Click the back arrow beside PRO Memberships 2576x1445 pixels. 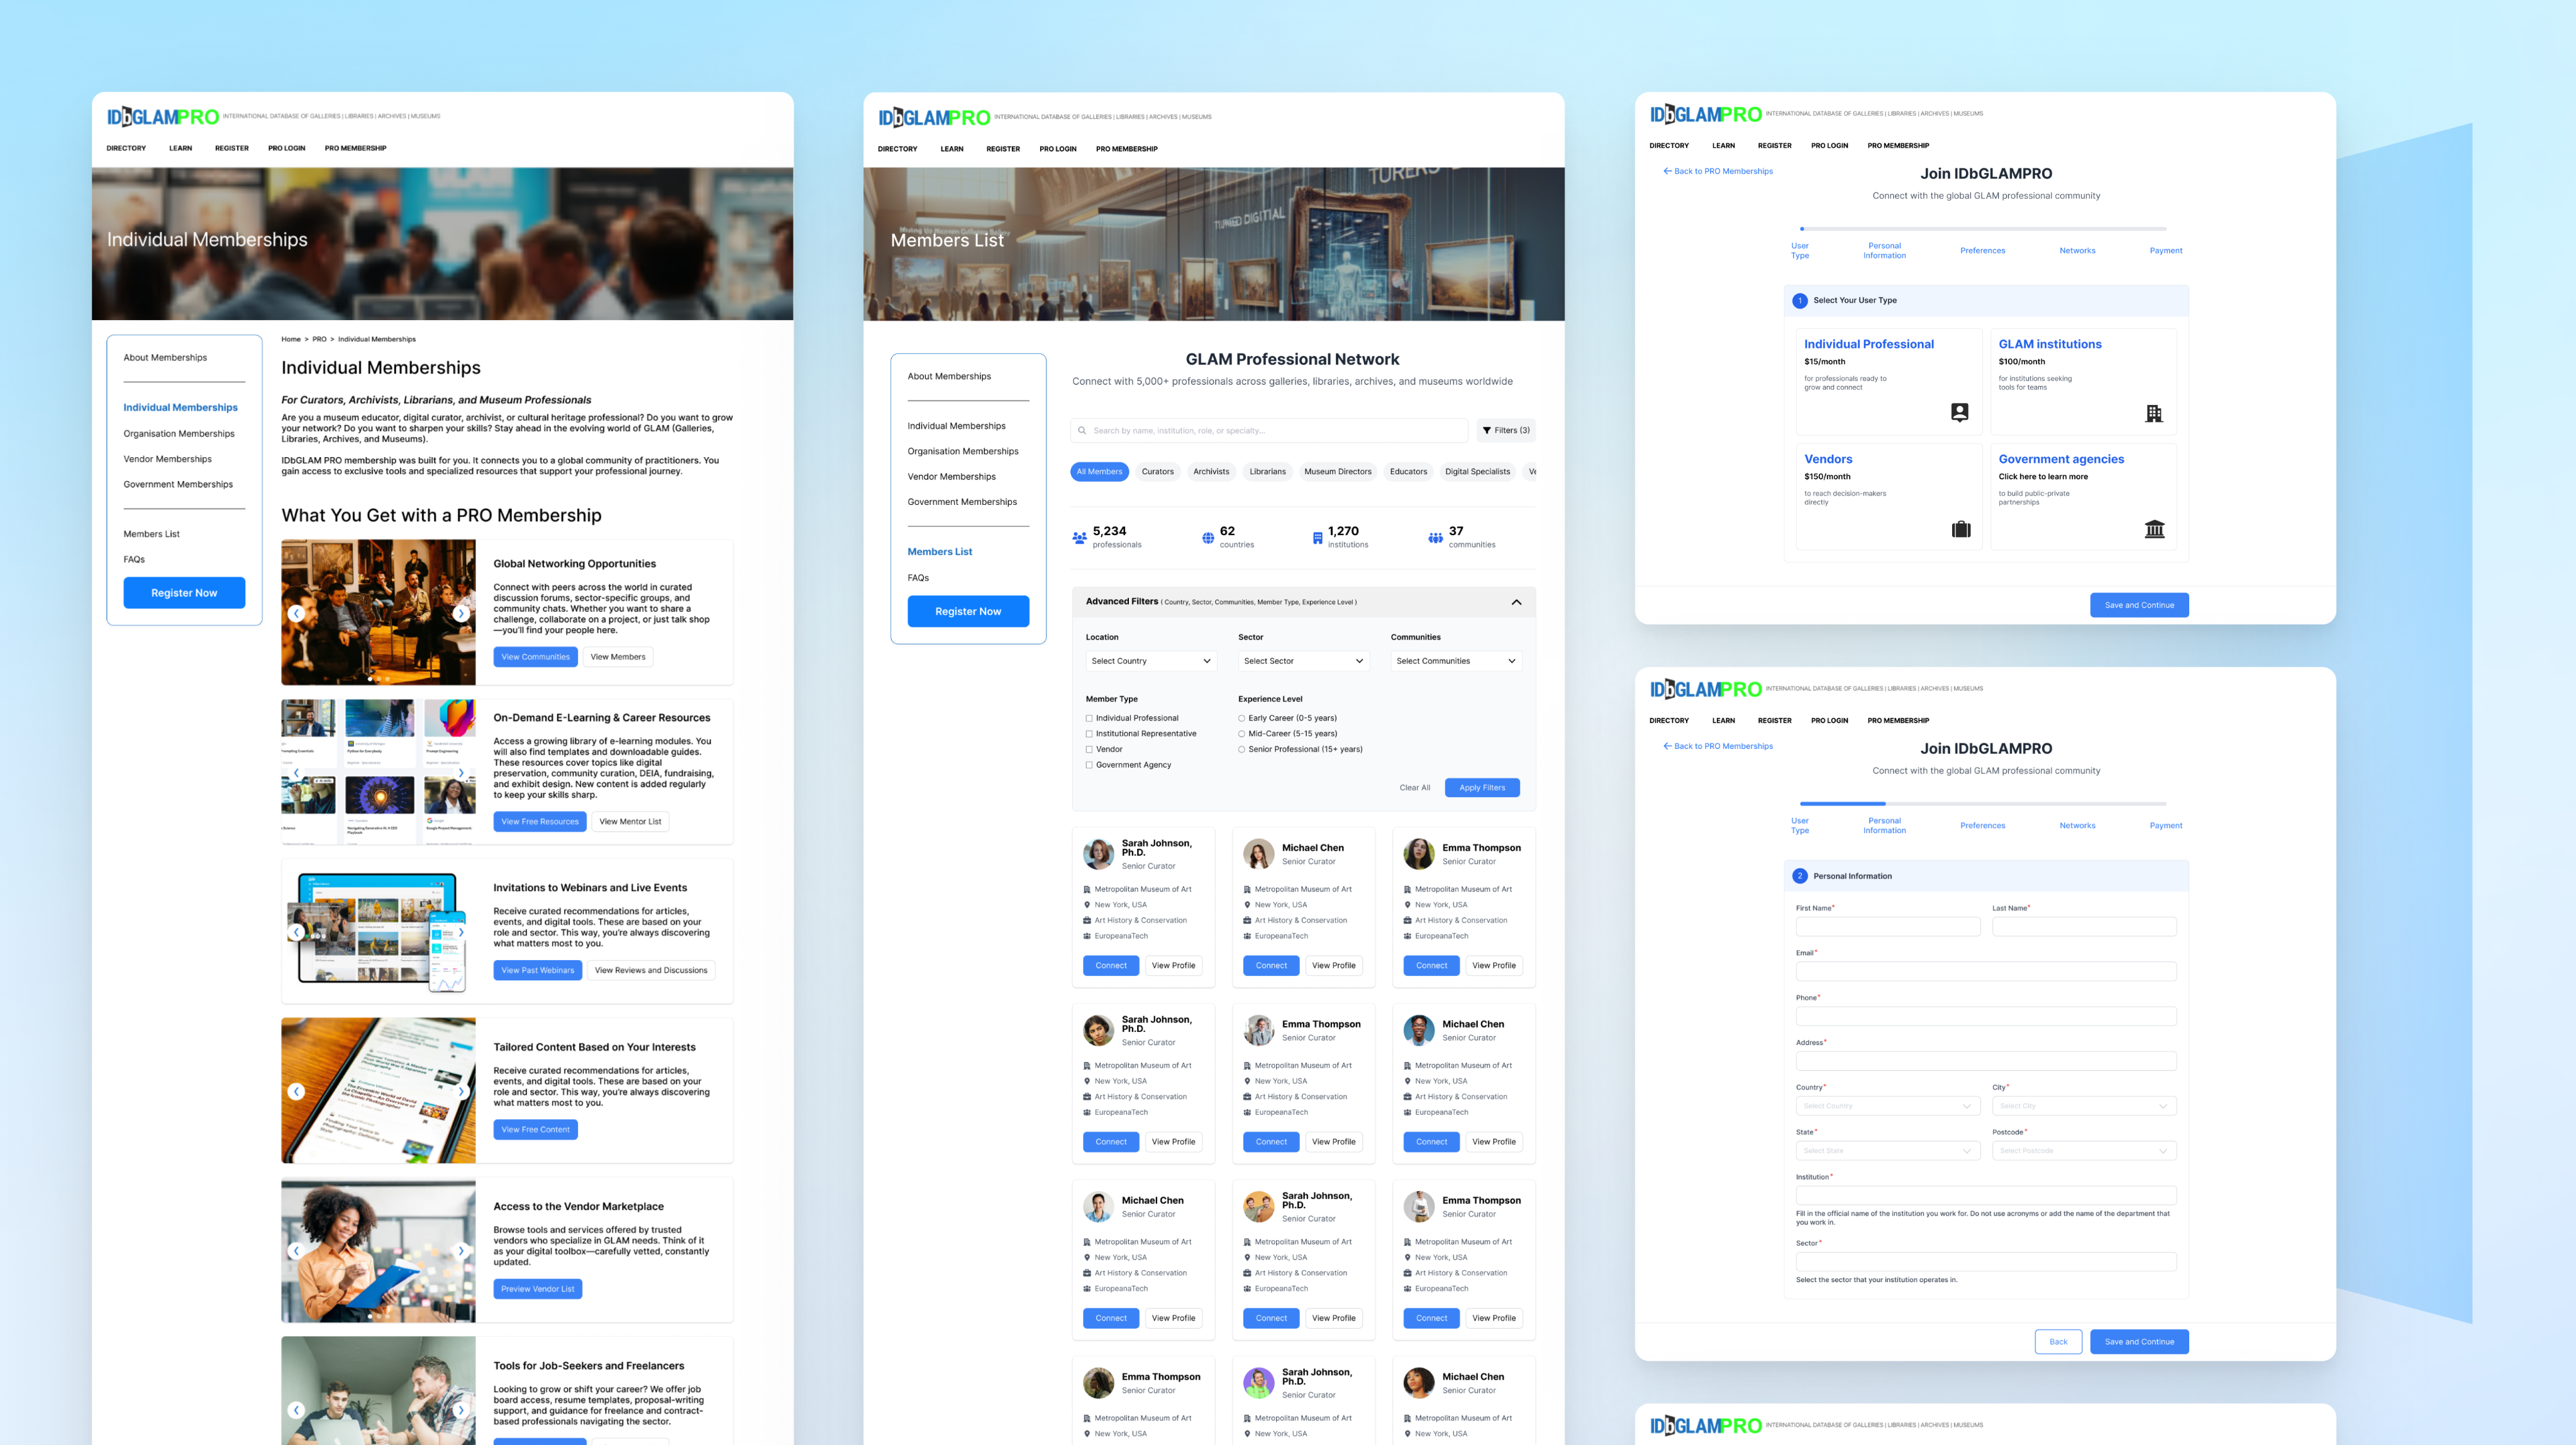(1667, 171)
